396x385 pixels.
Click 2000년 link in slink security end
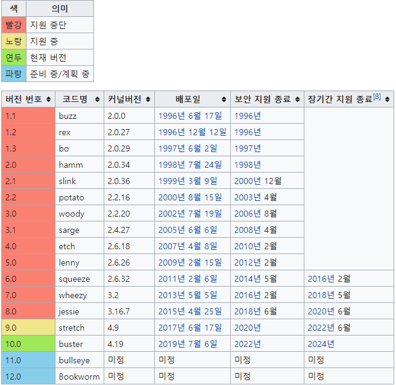(248, 181)
